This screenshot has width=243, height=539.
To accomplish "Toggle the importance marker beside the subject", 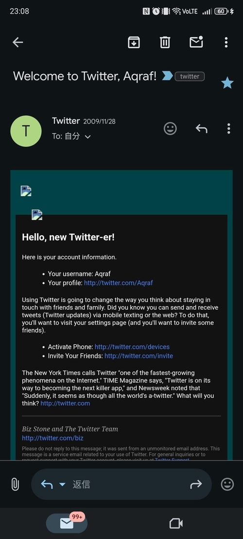I will [x=167, y=76].
